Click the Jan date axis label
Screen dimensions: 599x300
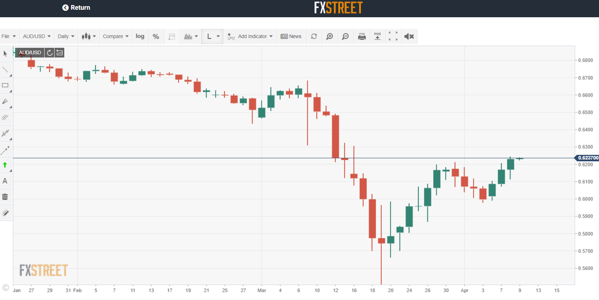tap(17, 290)
